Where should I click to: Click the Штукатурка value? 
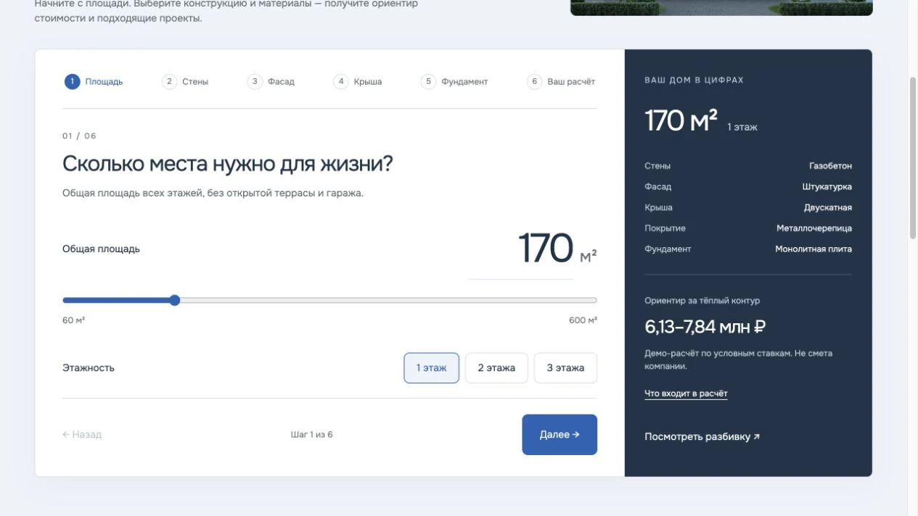(827, 187)
